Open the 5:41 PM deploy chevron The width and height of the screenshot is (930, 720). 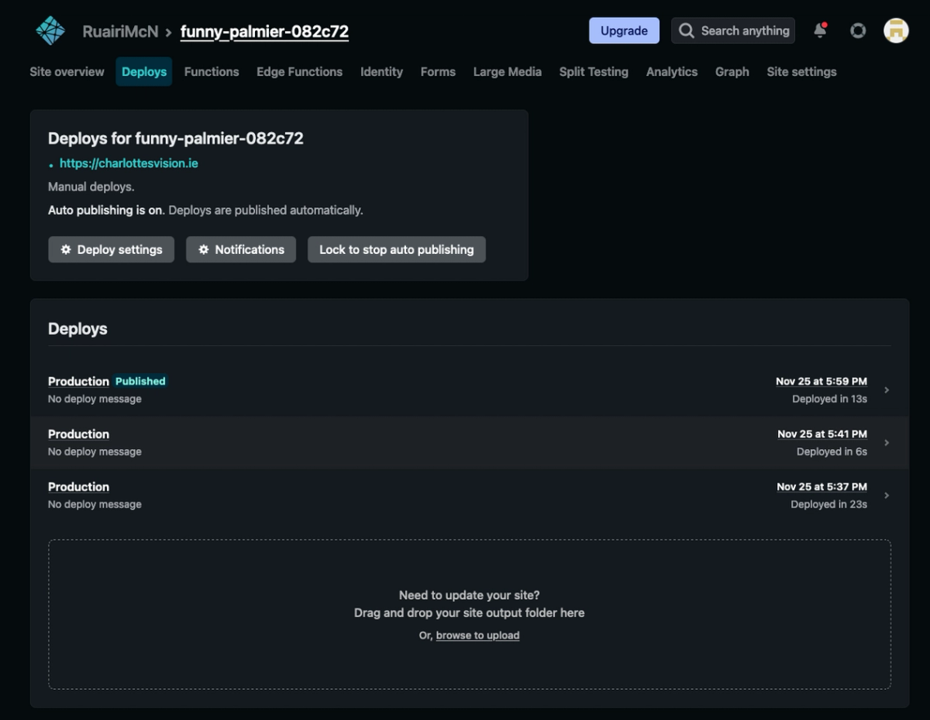coord(887,442)
